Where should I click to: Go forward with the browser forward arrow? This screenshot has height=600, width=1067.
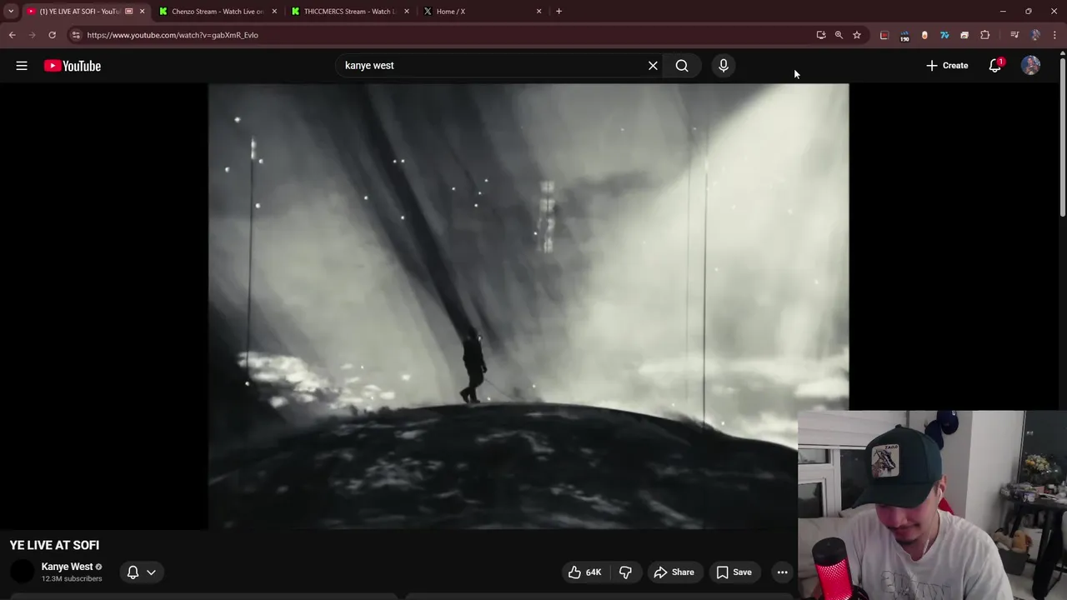(x=32, y=35)
